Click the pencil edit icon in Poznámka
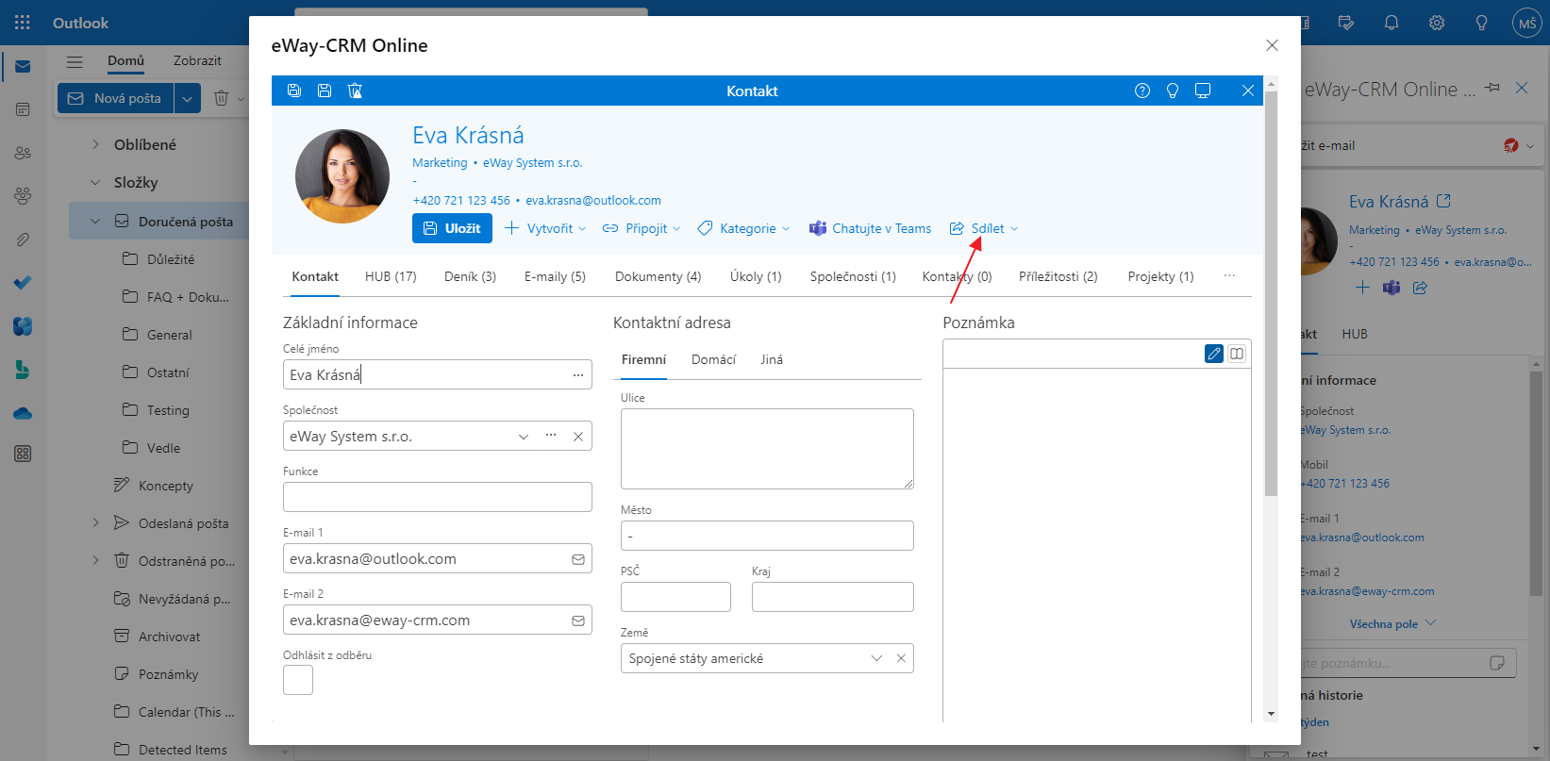 coord(1214,354)
